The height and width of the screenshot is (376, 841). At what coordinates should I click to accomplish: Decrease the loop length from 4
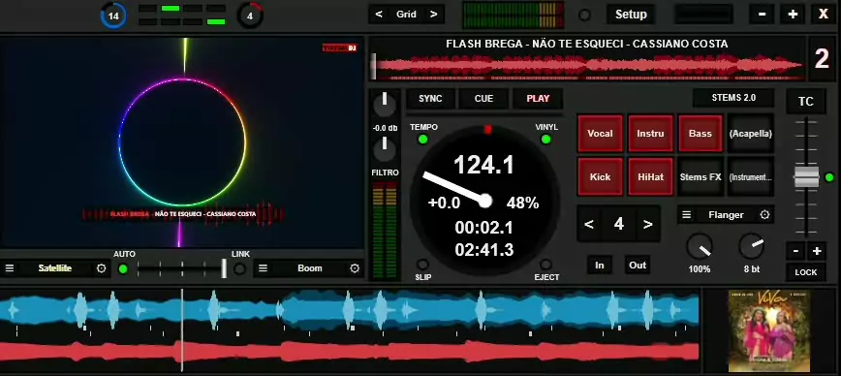(x=589, y=224)
